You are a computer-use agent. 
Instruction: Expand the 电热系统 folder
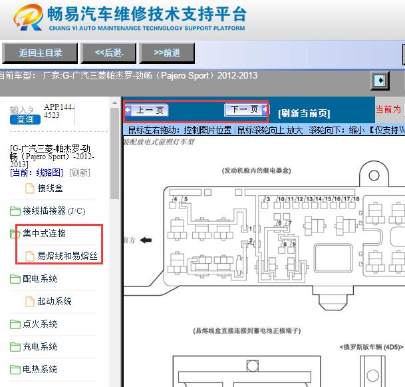coord(40,369)
